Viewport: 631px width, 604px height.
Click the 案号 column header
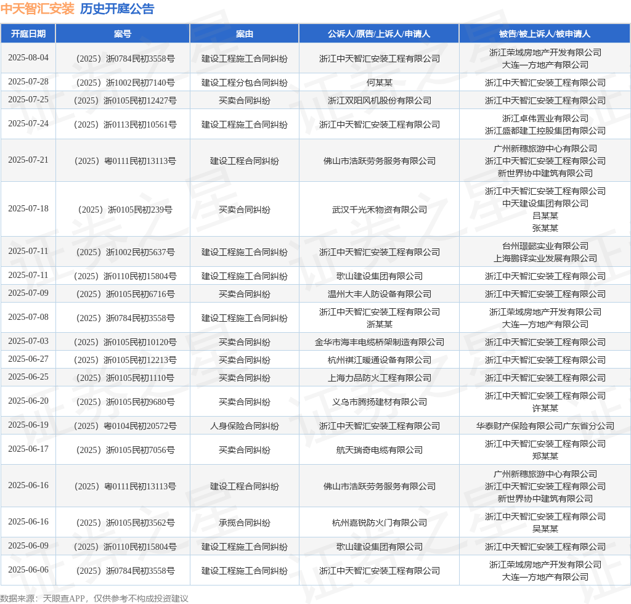click(x=123, y=34)
